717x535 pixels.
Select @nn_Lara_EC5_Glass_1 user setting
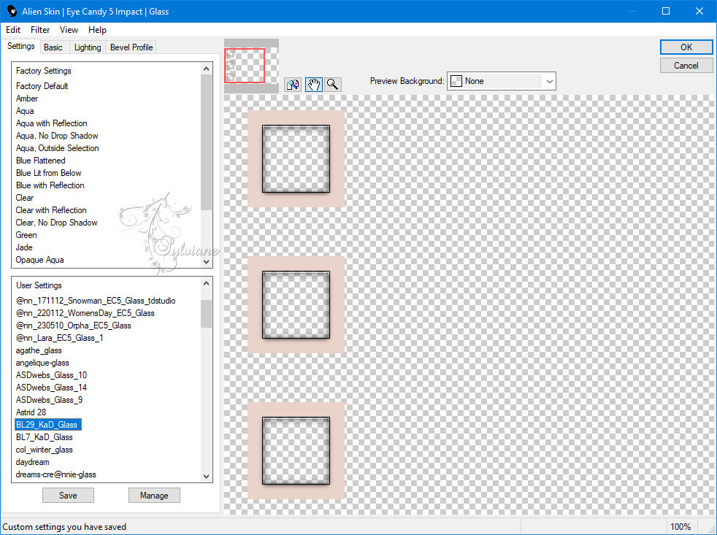pos(59,338)
